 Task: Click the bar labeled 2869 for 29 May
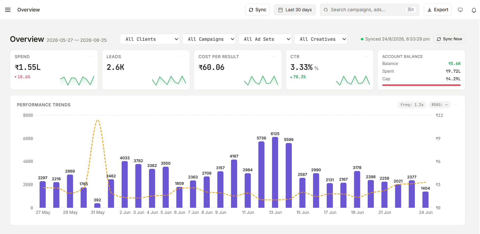pos(70,191)
